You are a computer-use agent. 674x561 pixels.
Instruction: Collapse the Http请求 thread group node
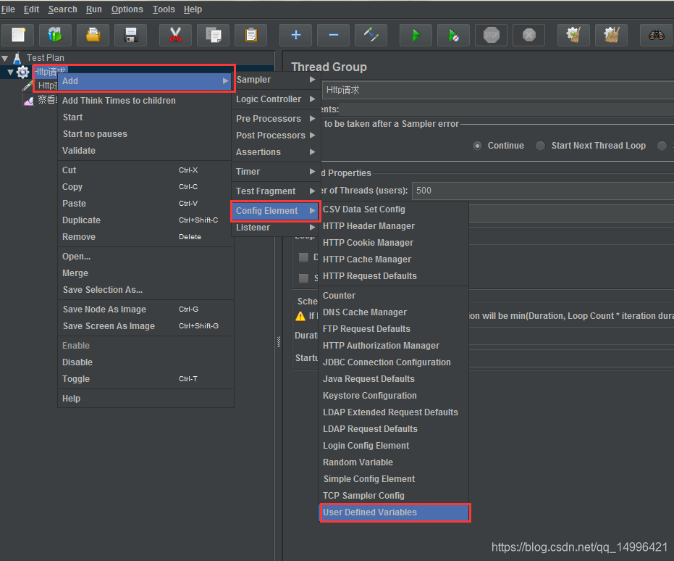tap(11, 72)
